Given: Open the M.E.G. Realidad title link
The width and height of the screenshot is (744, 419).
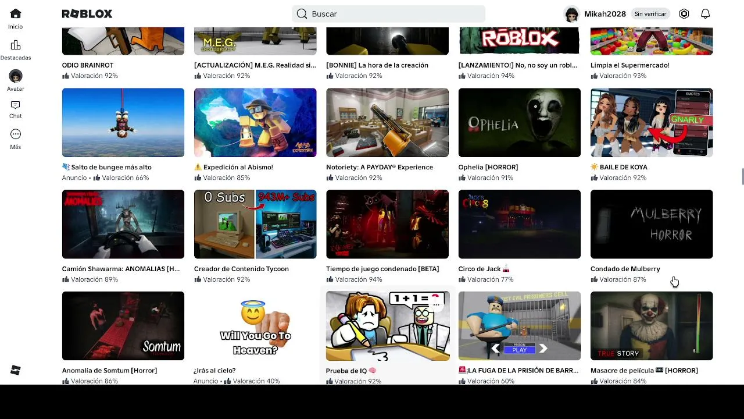Looking at the screenshot, I should 255,65.
